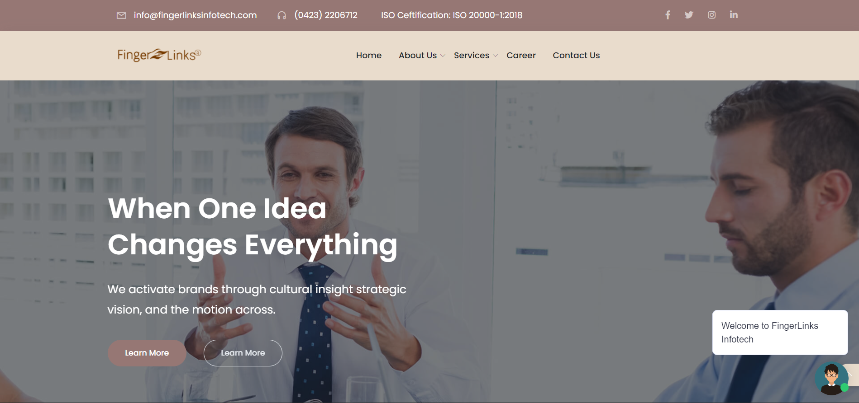This screenshot has width=859, height=403.
Task: Expand the About Us dropdown chevron
Action: click(x=443, y=56)
